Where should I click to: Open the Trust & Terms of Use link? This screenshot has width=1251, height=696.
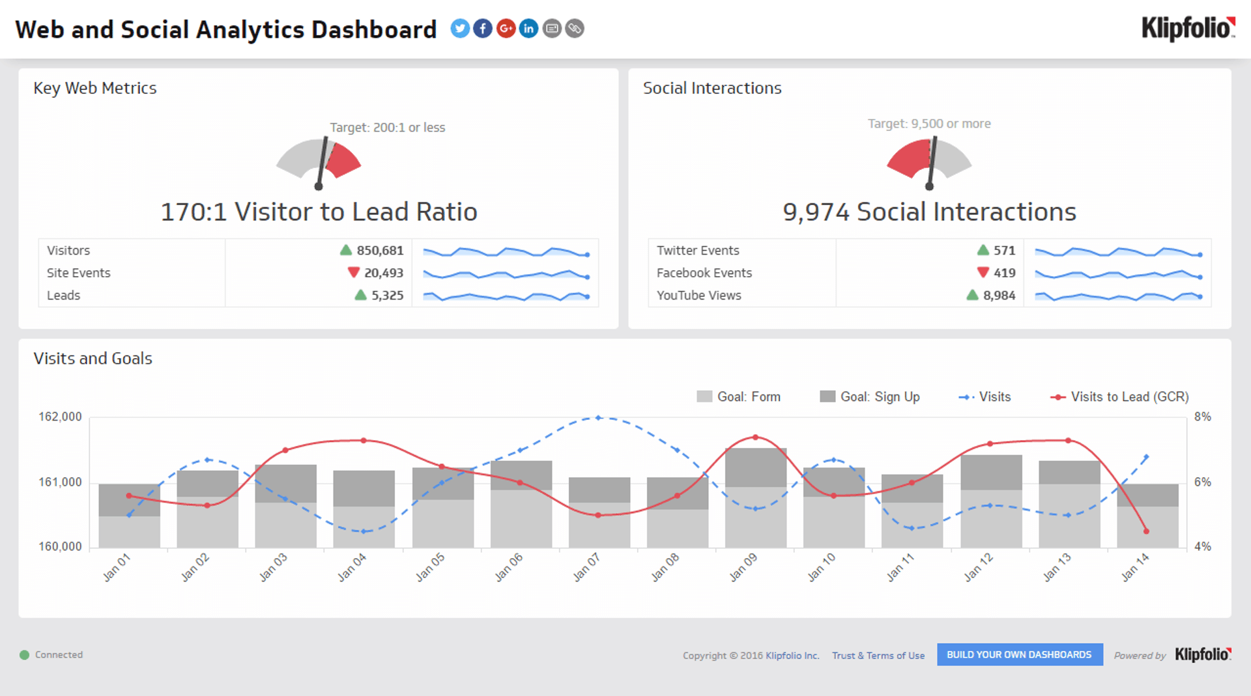(878, 656)
